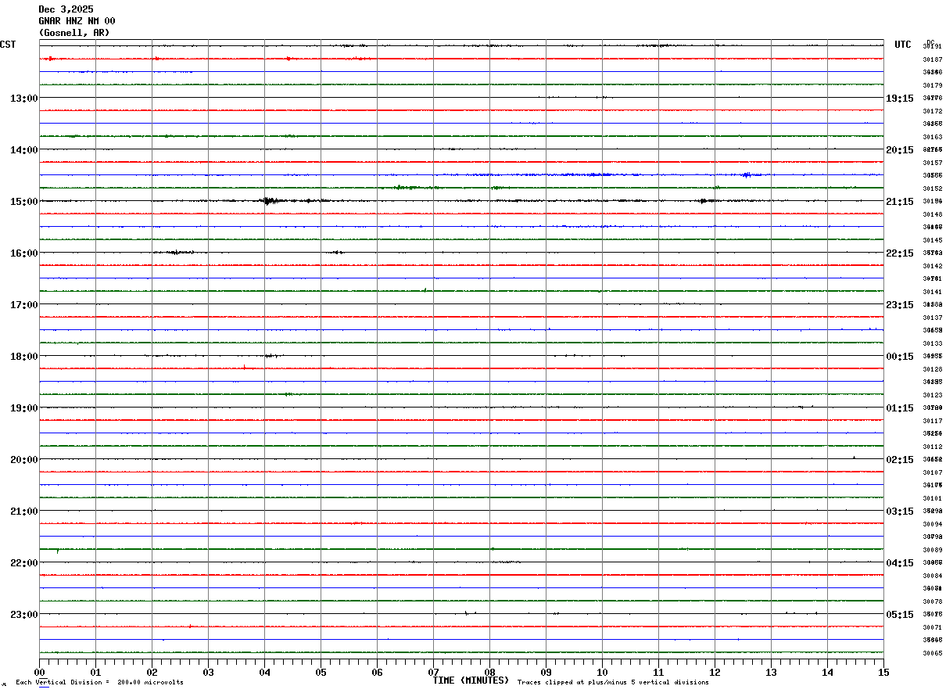Click DC offset value 30117

[932, 421]
